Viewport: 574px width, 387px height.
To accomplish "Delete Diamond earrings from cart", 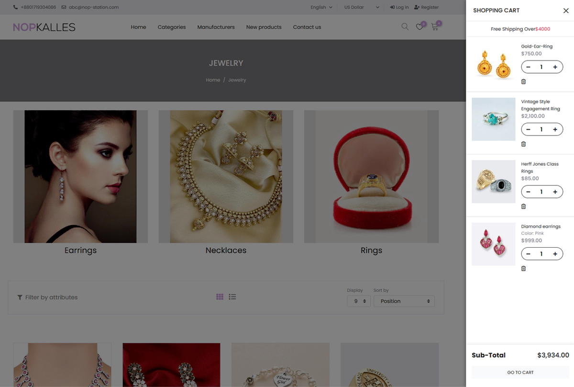I will [523, 268].
